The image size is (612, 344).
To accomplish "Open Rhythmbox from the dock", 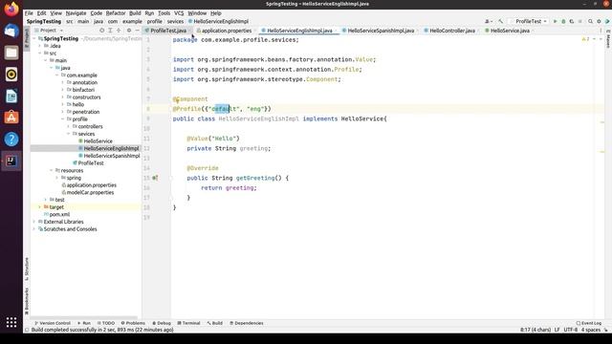I will point(11,75).
